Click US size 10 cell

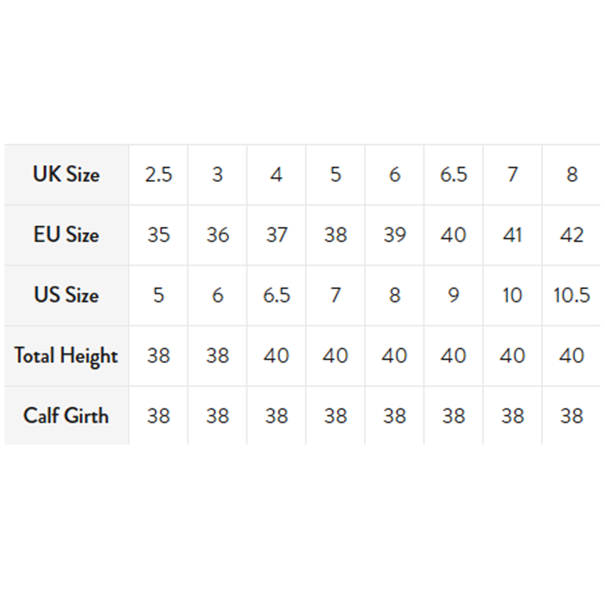512,295
